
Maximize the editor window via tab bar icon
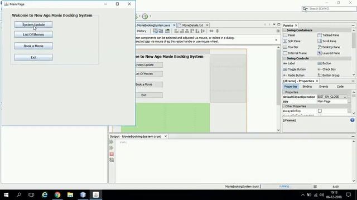click(x=279, y=24)
